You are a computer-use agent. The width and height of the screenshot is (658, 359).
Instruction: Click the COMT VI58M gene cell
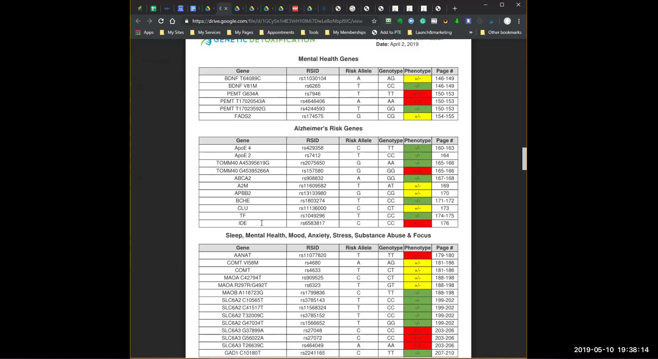(243, 263)
